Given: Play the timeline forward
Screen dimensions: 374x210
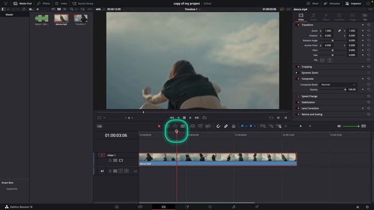Looking at the screenshot, I should pos(190,118).
